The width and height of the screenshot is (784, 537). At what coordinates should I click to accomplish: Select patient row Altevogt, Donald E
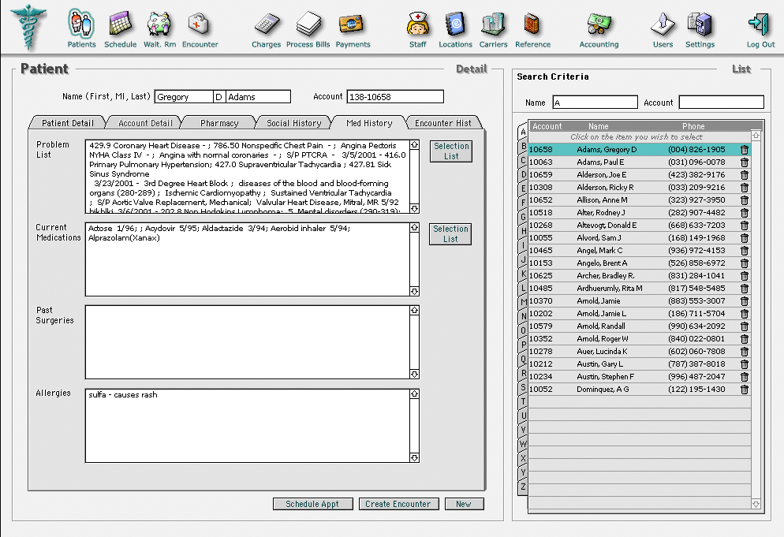click(639, 226)
